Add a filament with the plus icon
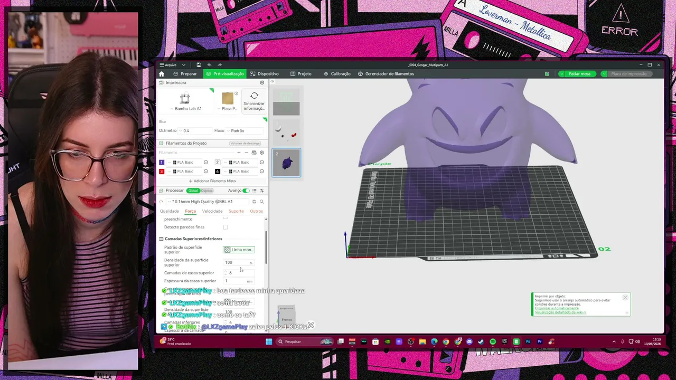Viewport: 676px width, 380px height. 239,153
